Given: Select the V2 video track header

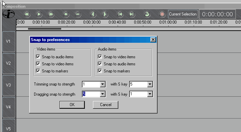Looking at the screenshot, I should pyautogui.click(x=9, y=63).
